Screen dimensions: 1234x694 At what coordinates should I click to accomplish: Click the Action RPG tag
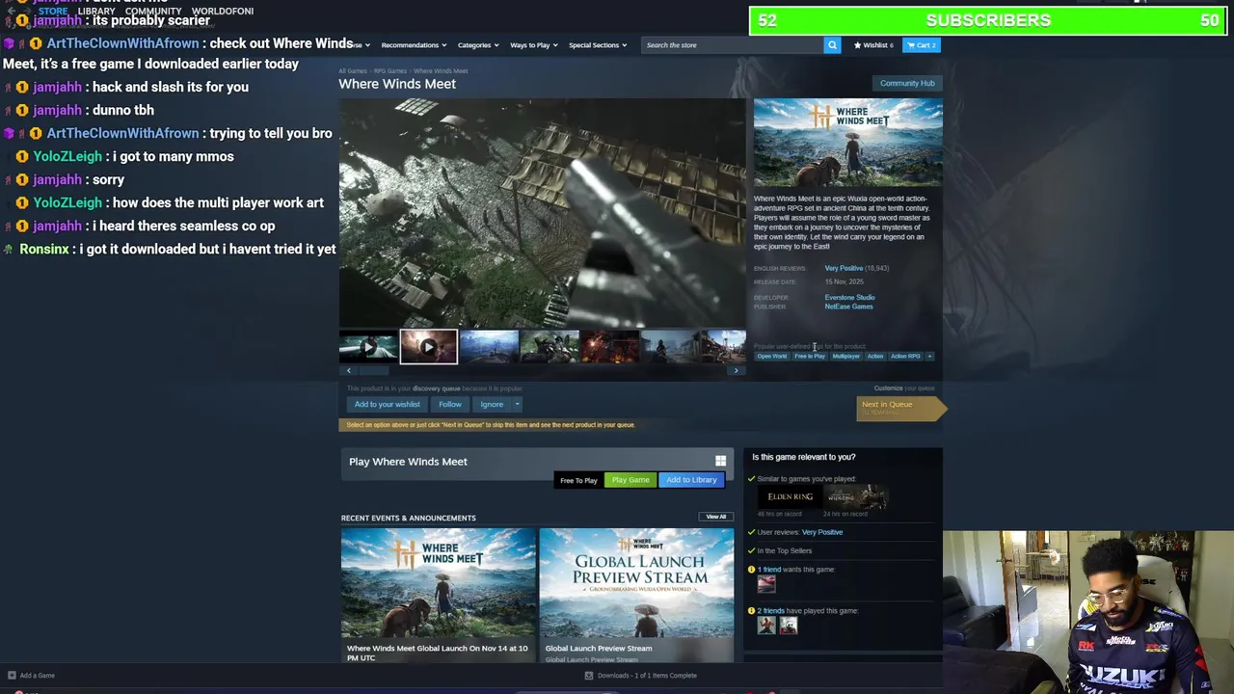[905, 357]
